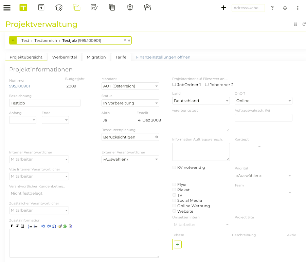Switch to the Tarife tab

tap(121, 57)
